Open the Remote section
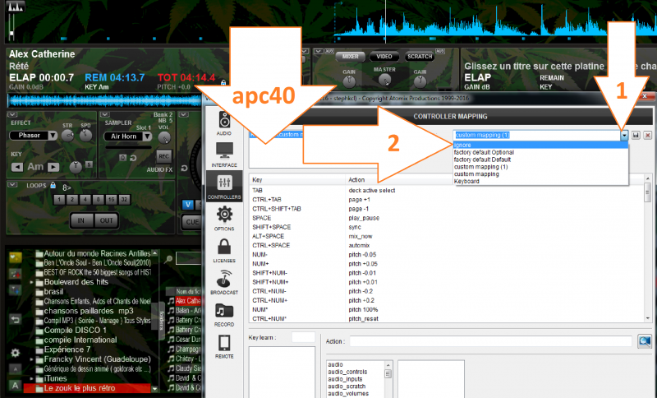This screenshot has width=657, height=398. (224, 346)
